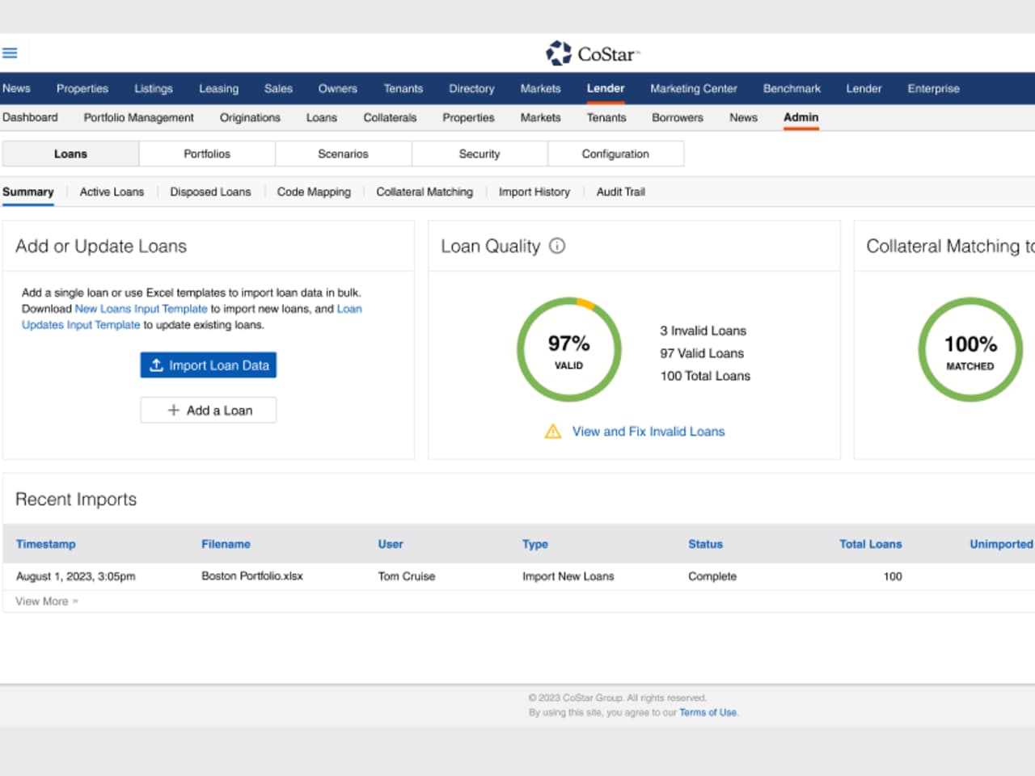The height and width of the screenshot is (776, 1035).
Task: Open the Security tab
Action: coord(479,154)
